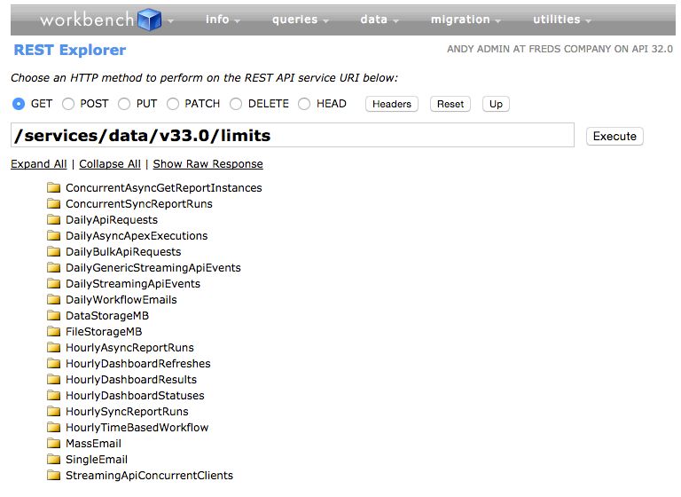Click the REST Explorer page title
Screen dimensions: 681x497
pos(70,50)
